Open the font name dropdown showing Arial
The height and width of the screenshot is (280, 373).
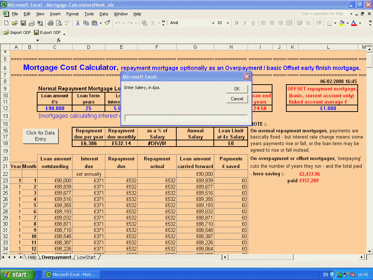pyautogui.click(x=213, y=23)
